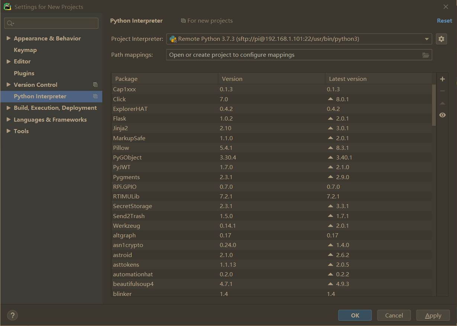Click the Reset link

point(444,21)
